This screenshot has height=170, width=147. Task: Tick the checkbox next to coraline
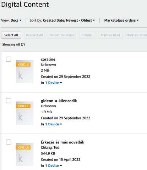click(x=9, y=59)
